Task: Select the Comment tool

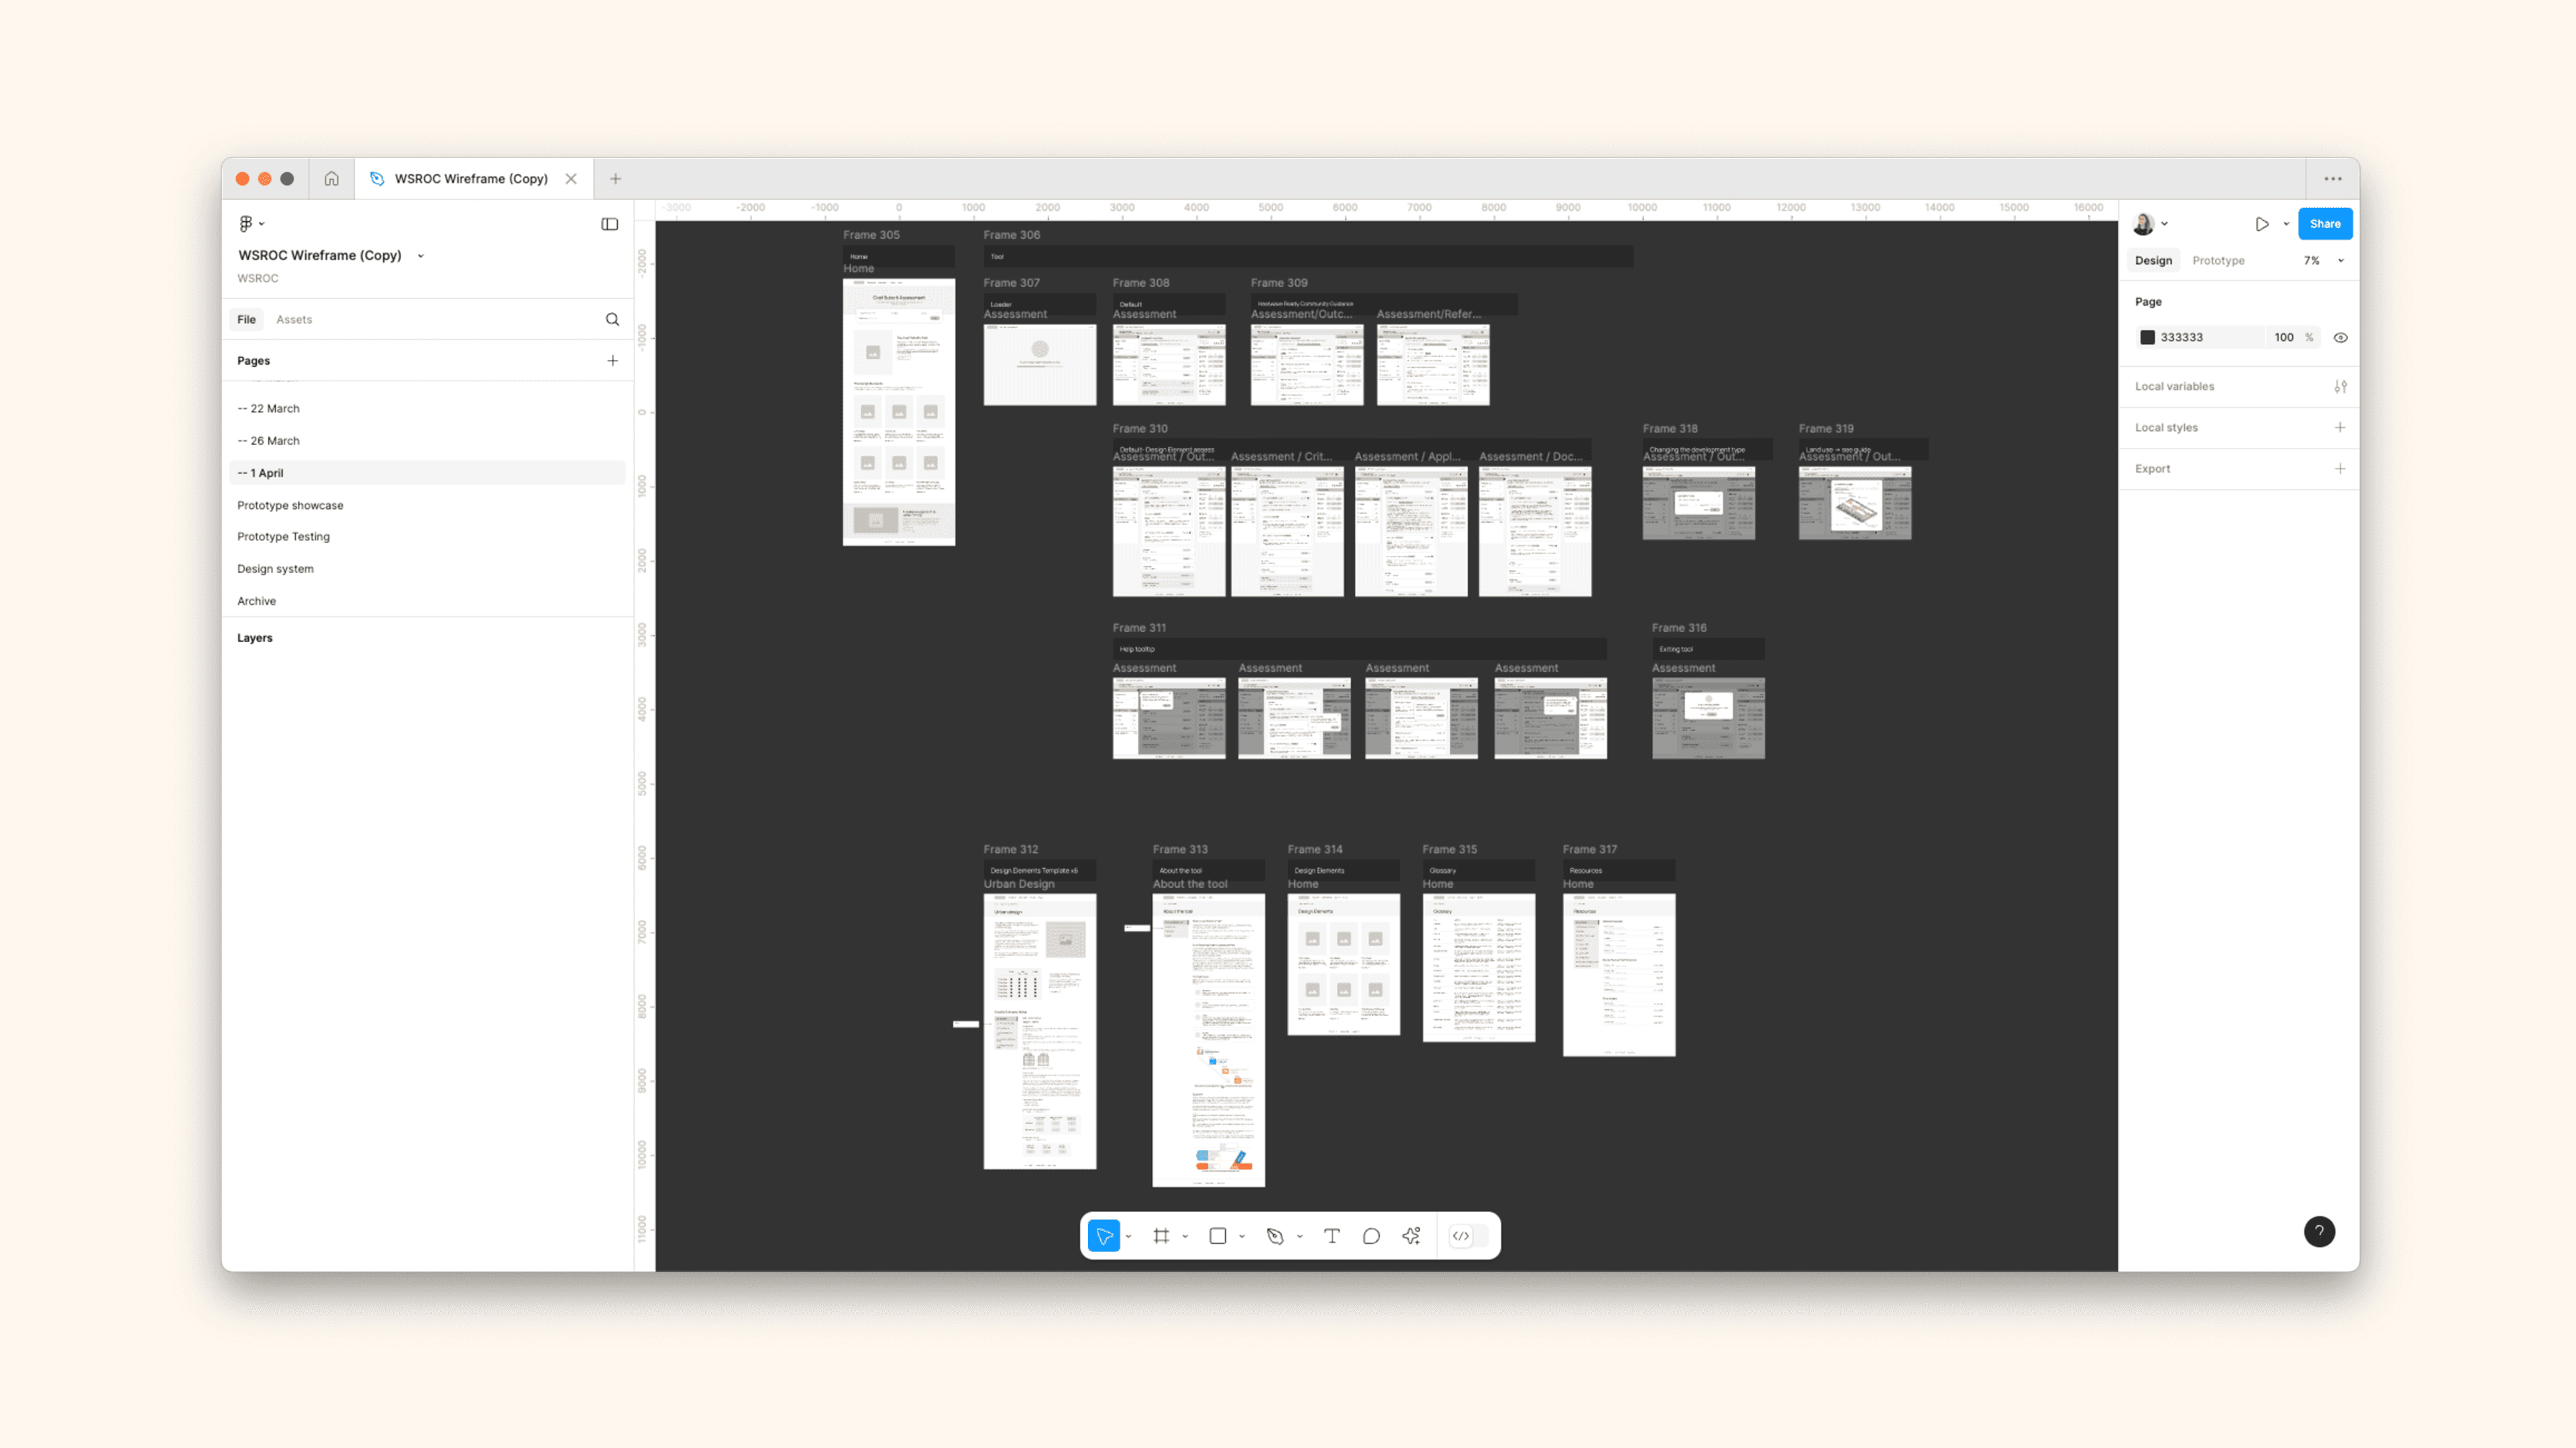Action: (x=1371, y=1236)
